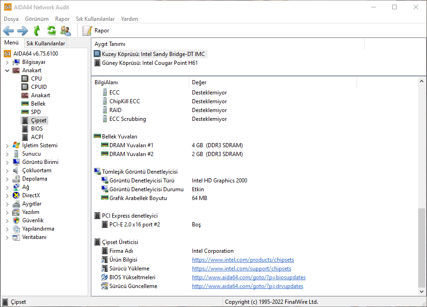Image resolution: width=427 pixels, height=307 pixels.
Task: Expand the Sunucu tree node
Action: click(7, 154)
